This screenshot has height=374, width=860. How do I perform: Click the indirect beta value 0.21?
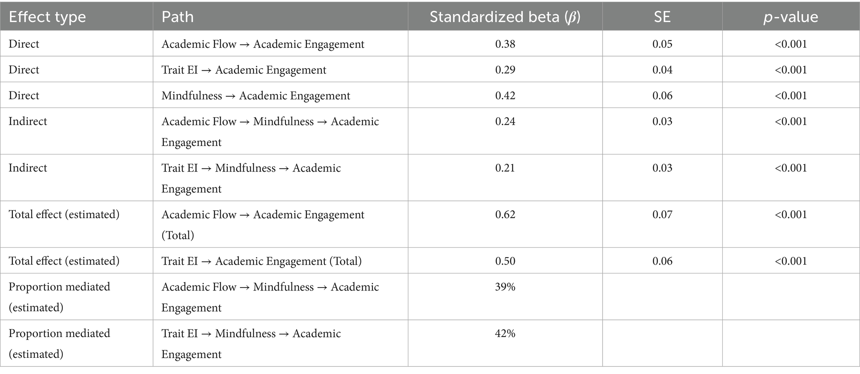pyautogui.click(x=505, y=168)
